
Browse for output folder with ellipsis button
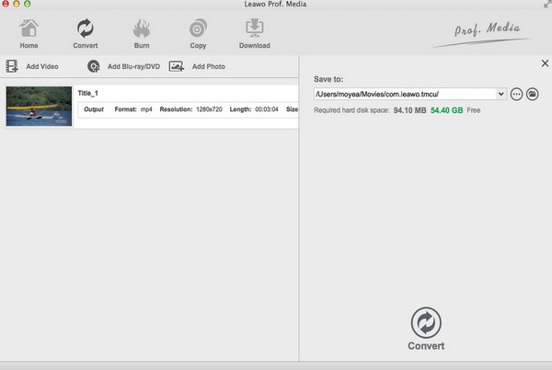coord(516,95)
